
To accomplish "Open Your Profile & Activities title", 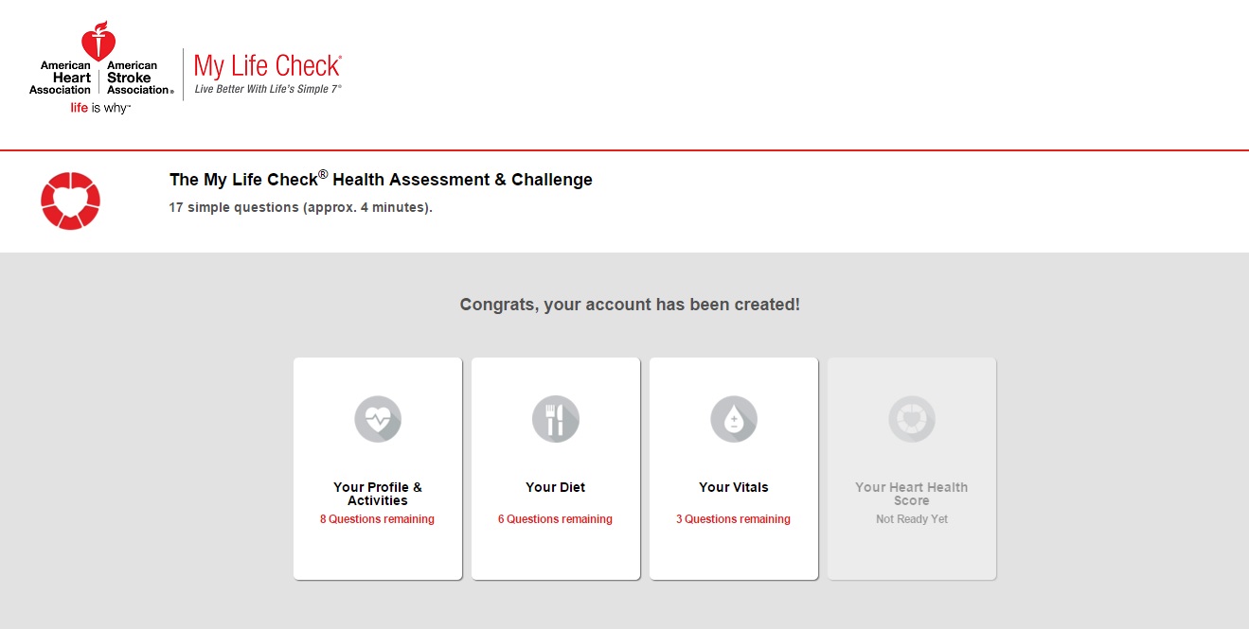I will [x=378, y=494].
